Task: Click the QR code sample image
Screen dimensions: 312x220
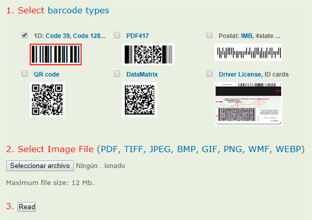Action: pos(47,99)
